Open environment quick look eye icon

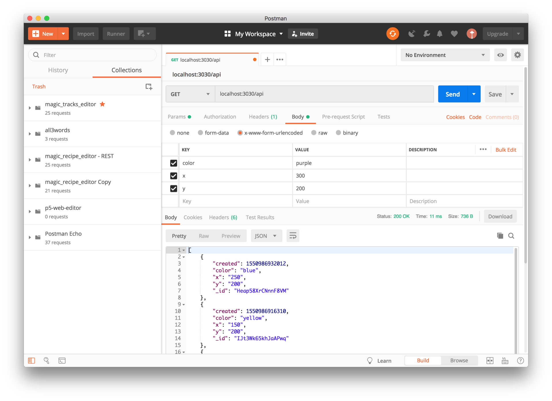coord(500,55)
